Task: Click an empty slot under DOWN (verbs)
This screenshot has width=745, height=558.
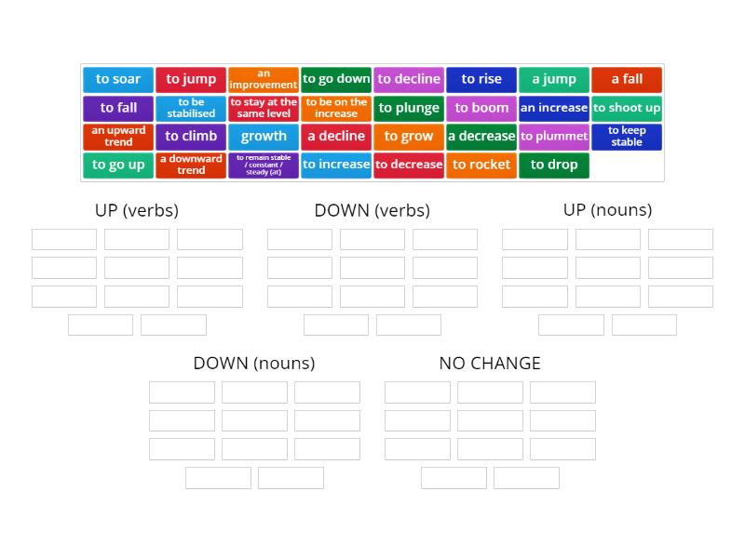Action: (300, 239)
